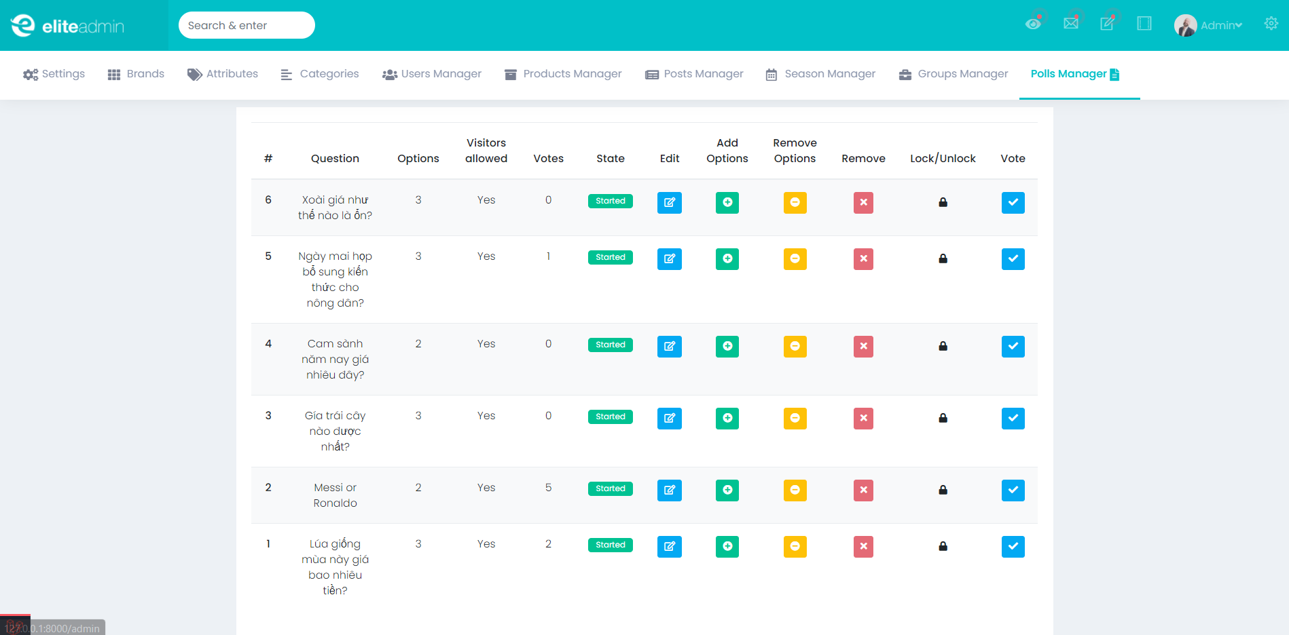Click edit icon for poll 6
1289x635 pixels.
click(x=669, y=202)
